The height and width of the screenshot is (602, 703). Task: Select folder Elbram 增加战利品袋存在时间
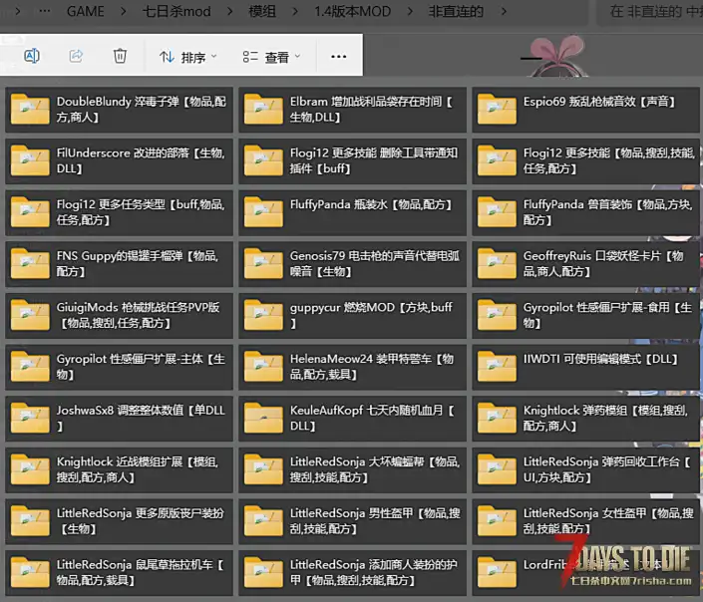[352, 110]
